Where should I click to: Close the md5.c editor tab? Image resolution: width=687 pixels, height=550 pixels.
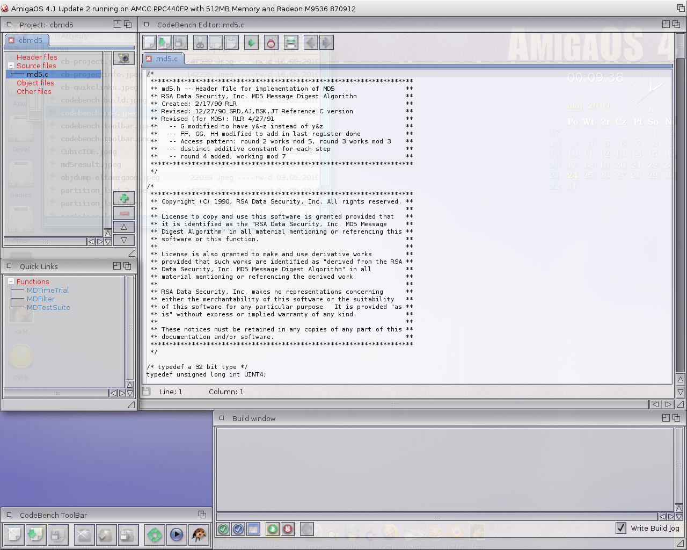point(149,59)
